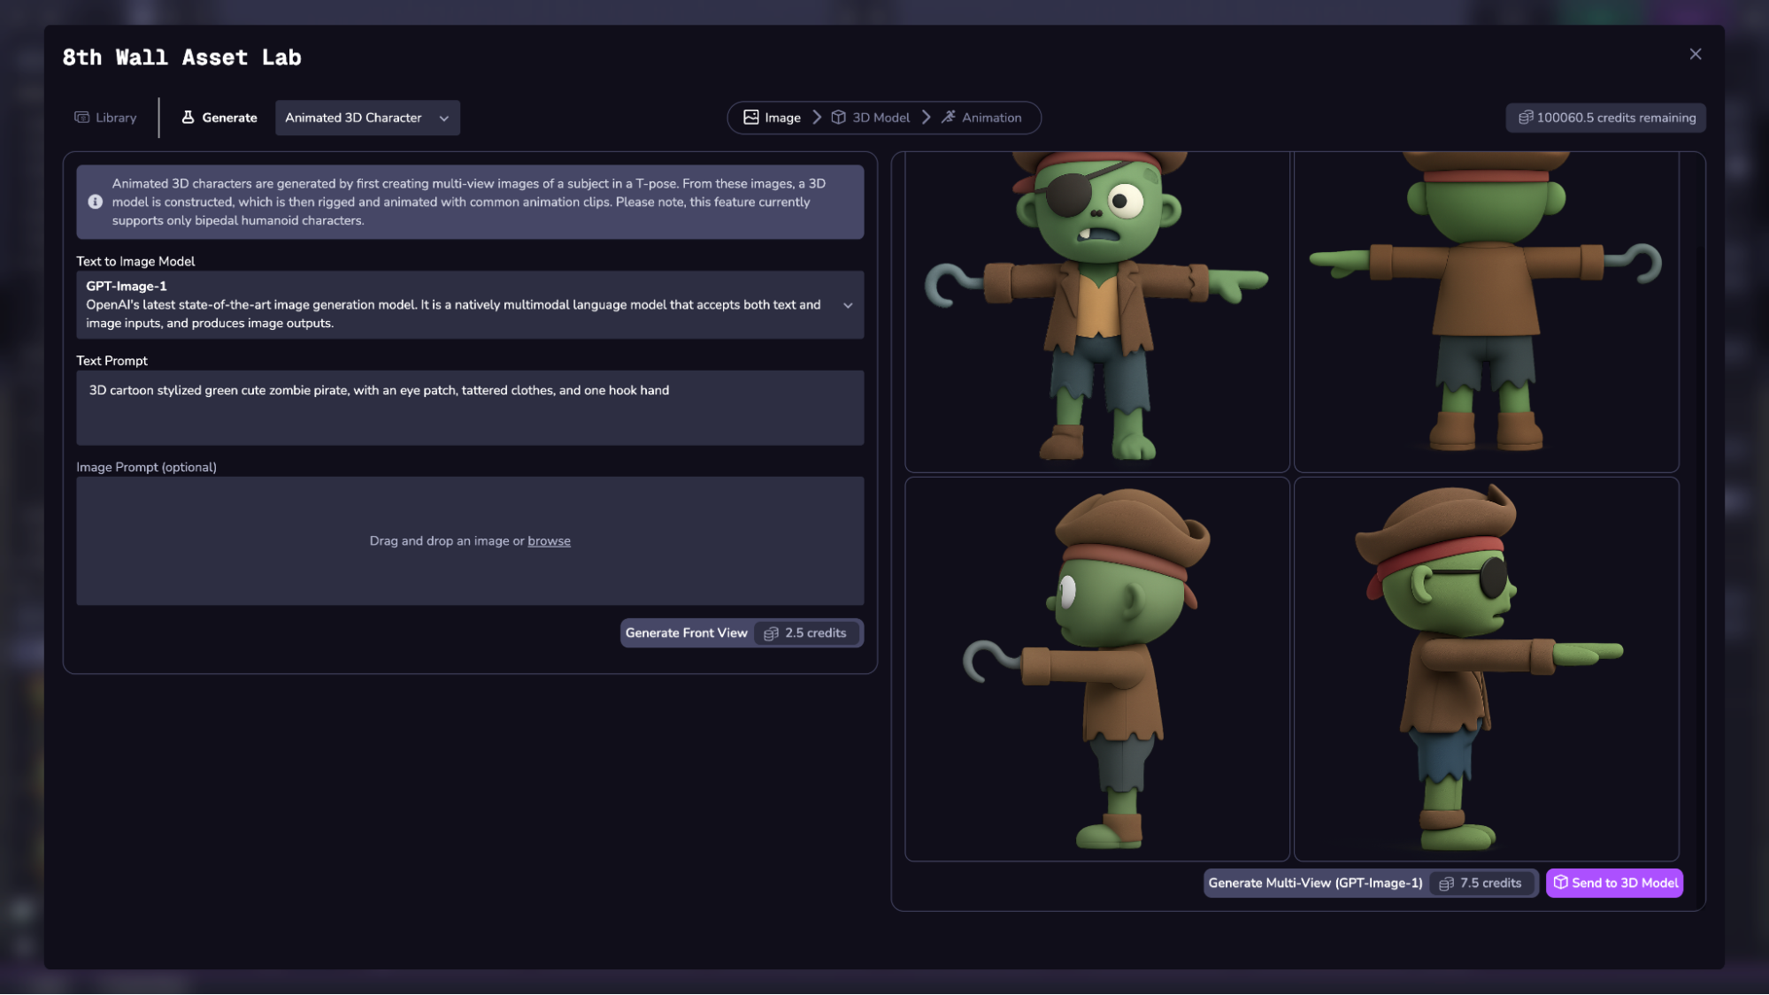Expand the GPT-Image-1 model selector
This screenshot has width=1769, height=995.
(x=847, y=305)
